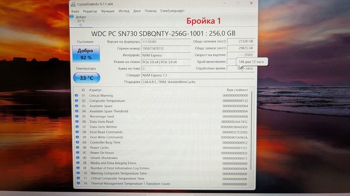
Task: Open the Диск menu
Action: tap(137, 11)
